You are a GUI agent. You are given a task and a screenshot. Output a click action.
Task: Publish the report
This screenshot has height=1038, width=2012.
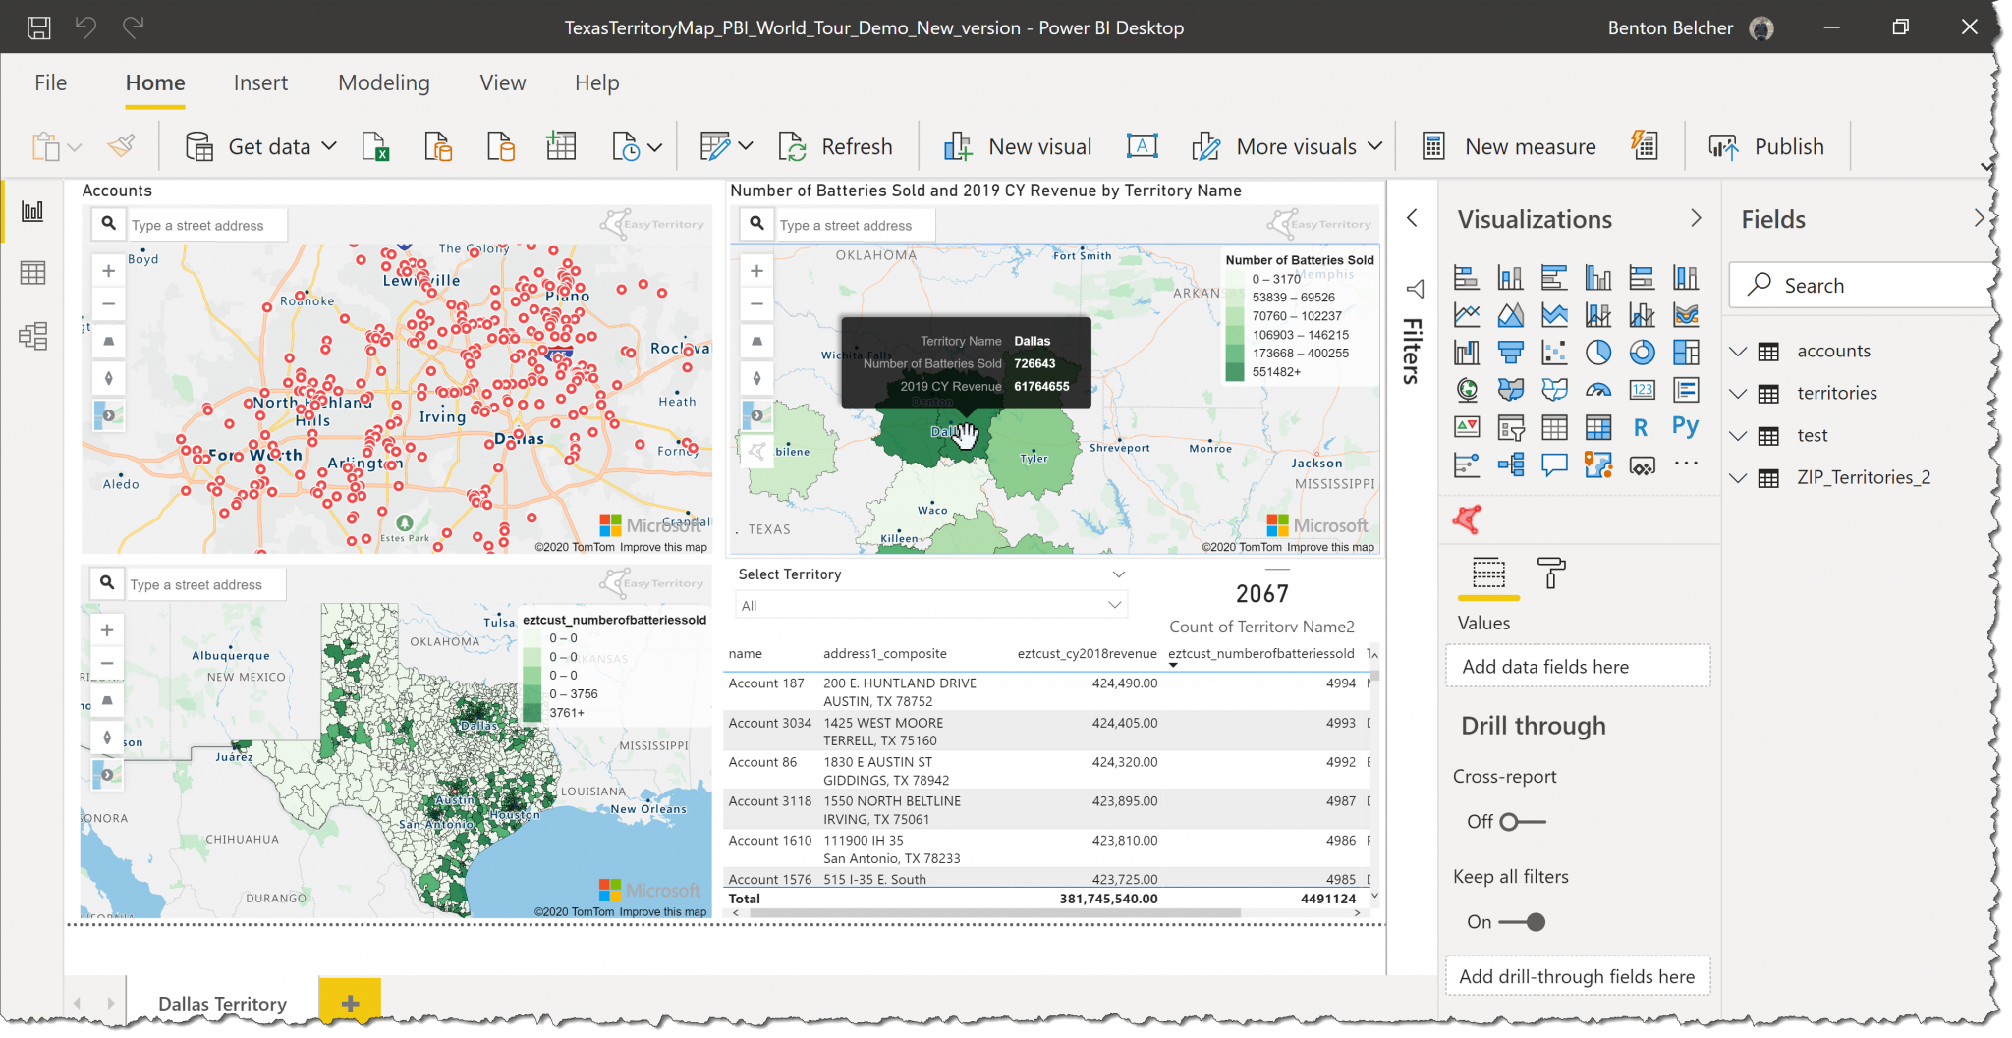tap(1768, 145)
